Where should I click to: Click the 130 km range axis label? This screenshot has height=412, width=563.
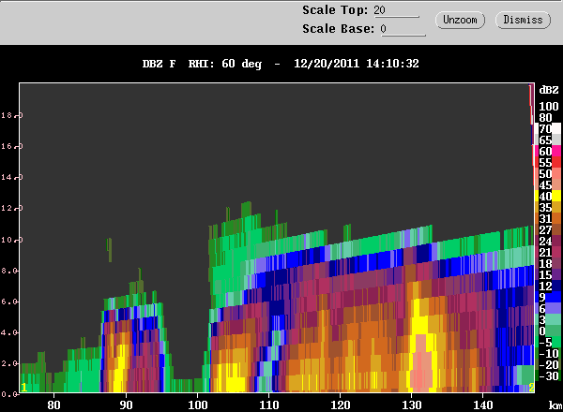(x=412, y=405)
